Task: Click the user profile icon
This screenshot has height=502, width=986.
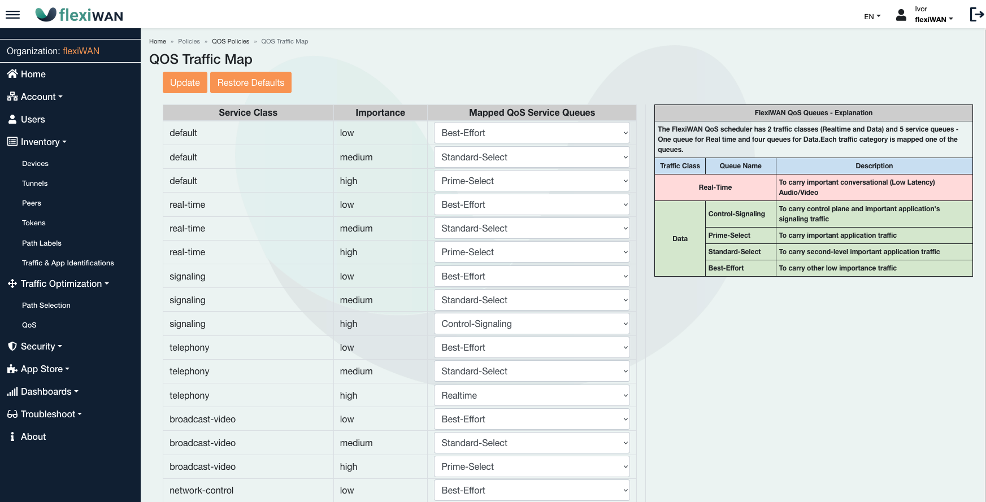Action: (901, 15)
